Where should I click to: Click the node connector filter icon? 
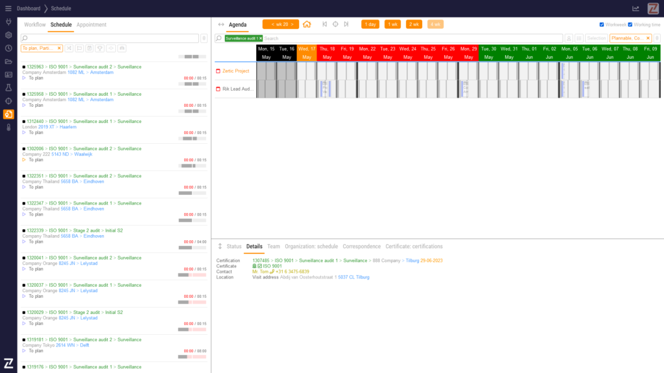point(111,48)
